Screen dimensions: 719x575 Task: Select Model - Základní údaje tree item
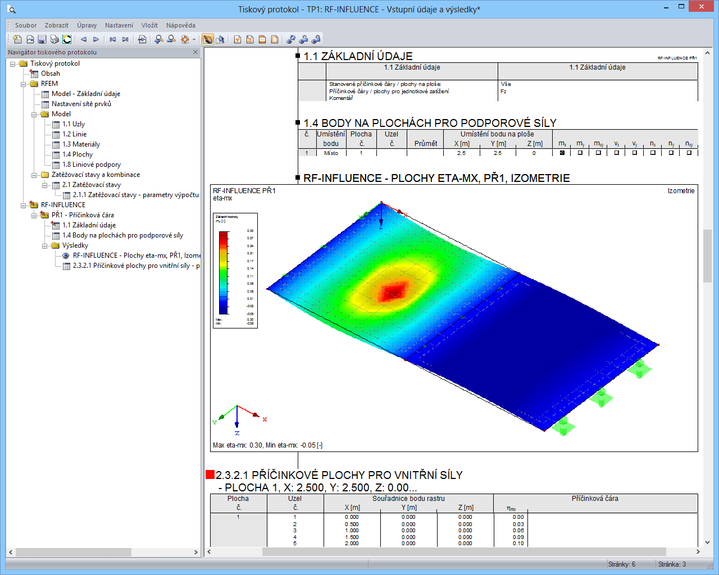point(86,94)
